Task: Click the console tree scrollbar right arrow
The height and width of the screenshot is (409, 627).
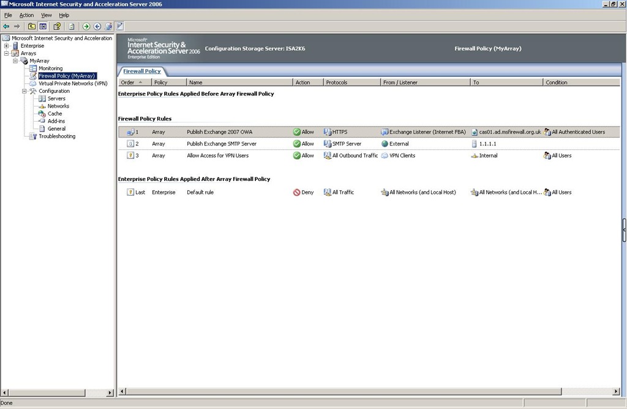Action: (110, 393)
